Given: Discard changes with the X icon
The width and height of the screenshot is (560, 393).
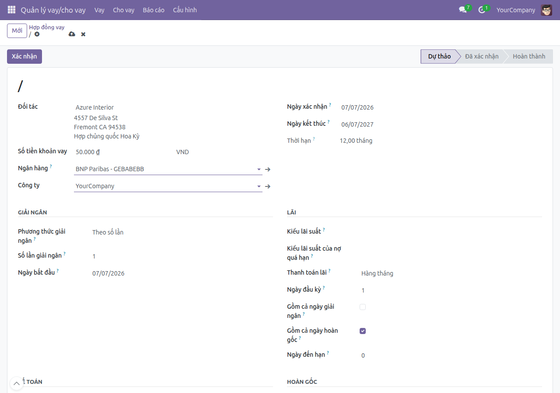Looking at the screenshot, I should [83, 34].
